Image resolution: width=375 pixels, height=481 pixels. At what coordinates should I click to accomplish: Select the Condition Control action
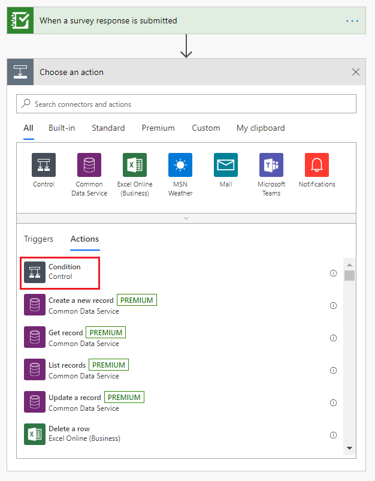point(60,273)
